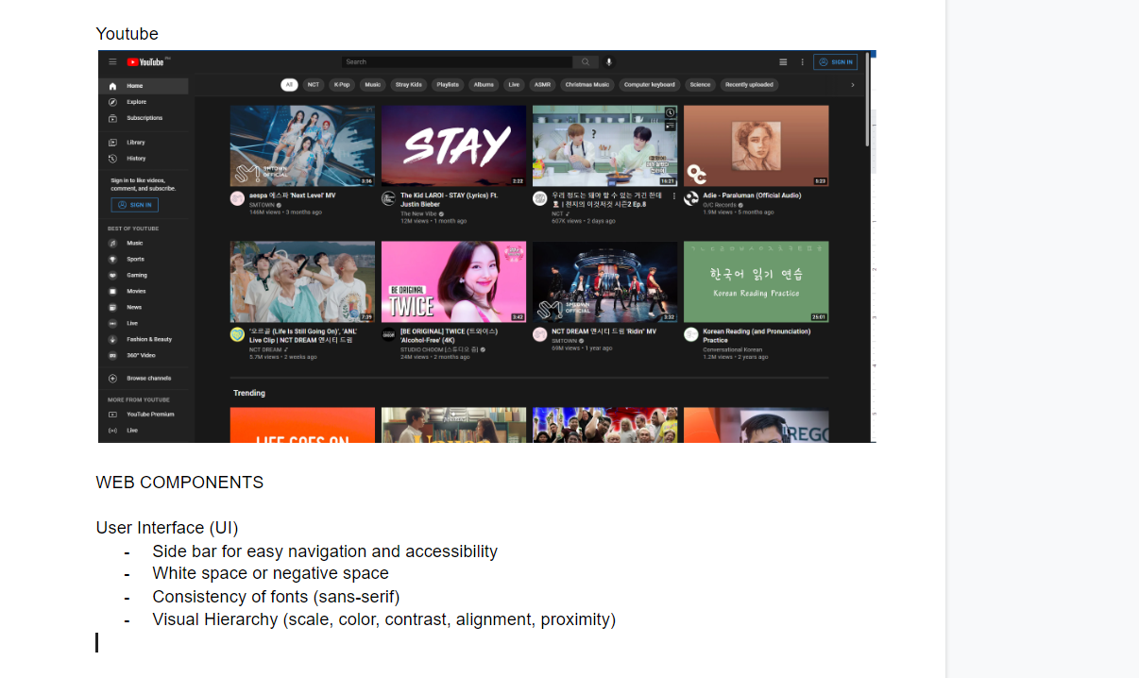Select the All category chip
1139x678 pixels.
click(289, 85)
